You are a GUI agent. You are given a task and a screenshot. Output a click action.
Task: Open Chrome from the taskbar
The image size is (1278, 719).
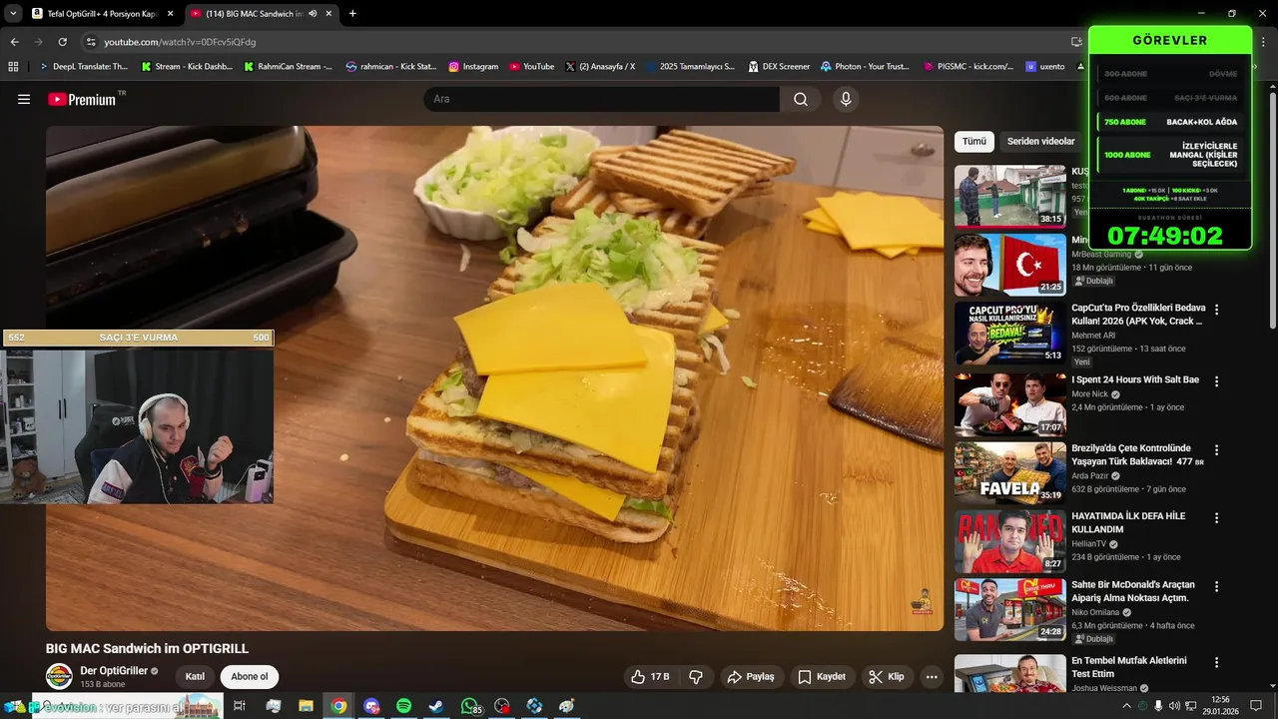(338, 706)
